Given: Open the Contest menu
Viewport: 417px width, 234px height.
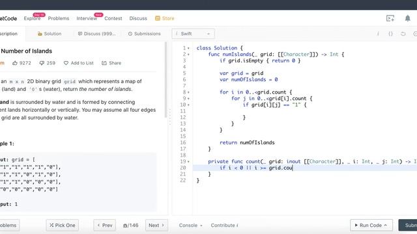Looking at the screenshot, I should [113, 18].
